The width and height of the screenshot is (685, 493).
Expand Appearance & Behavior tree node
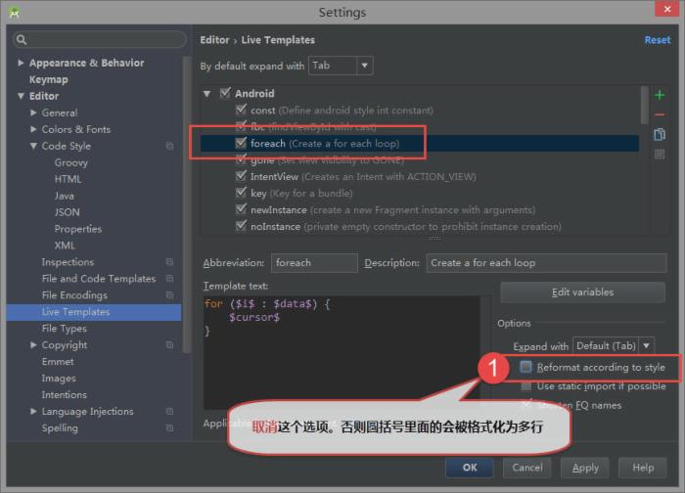click(x=21, y=63)
